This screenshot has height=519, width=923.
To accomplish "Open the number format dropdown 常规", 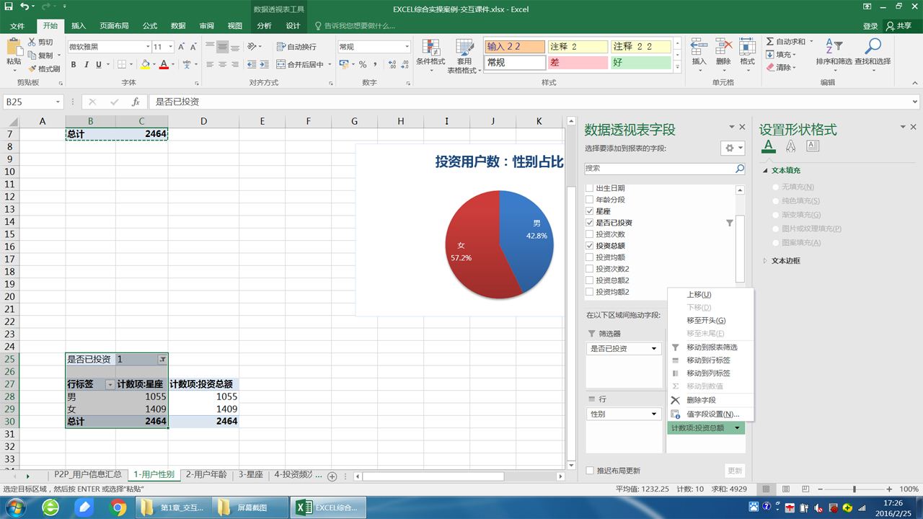I will click(407, 47).
